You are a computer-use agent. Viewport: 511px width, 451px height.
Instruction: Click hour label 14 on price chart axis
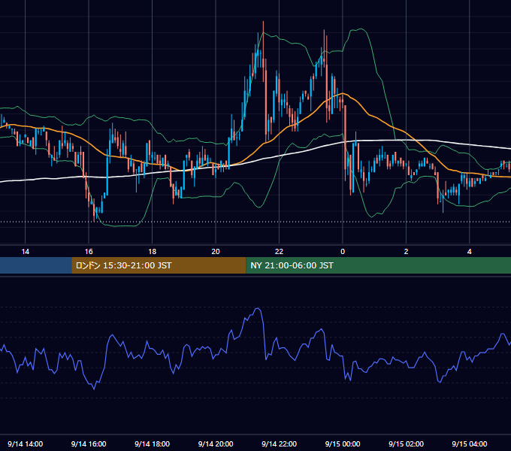pos(25,252)
